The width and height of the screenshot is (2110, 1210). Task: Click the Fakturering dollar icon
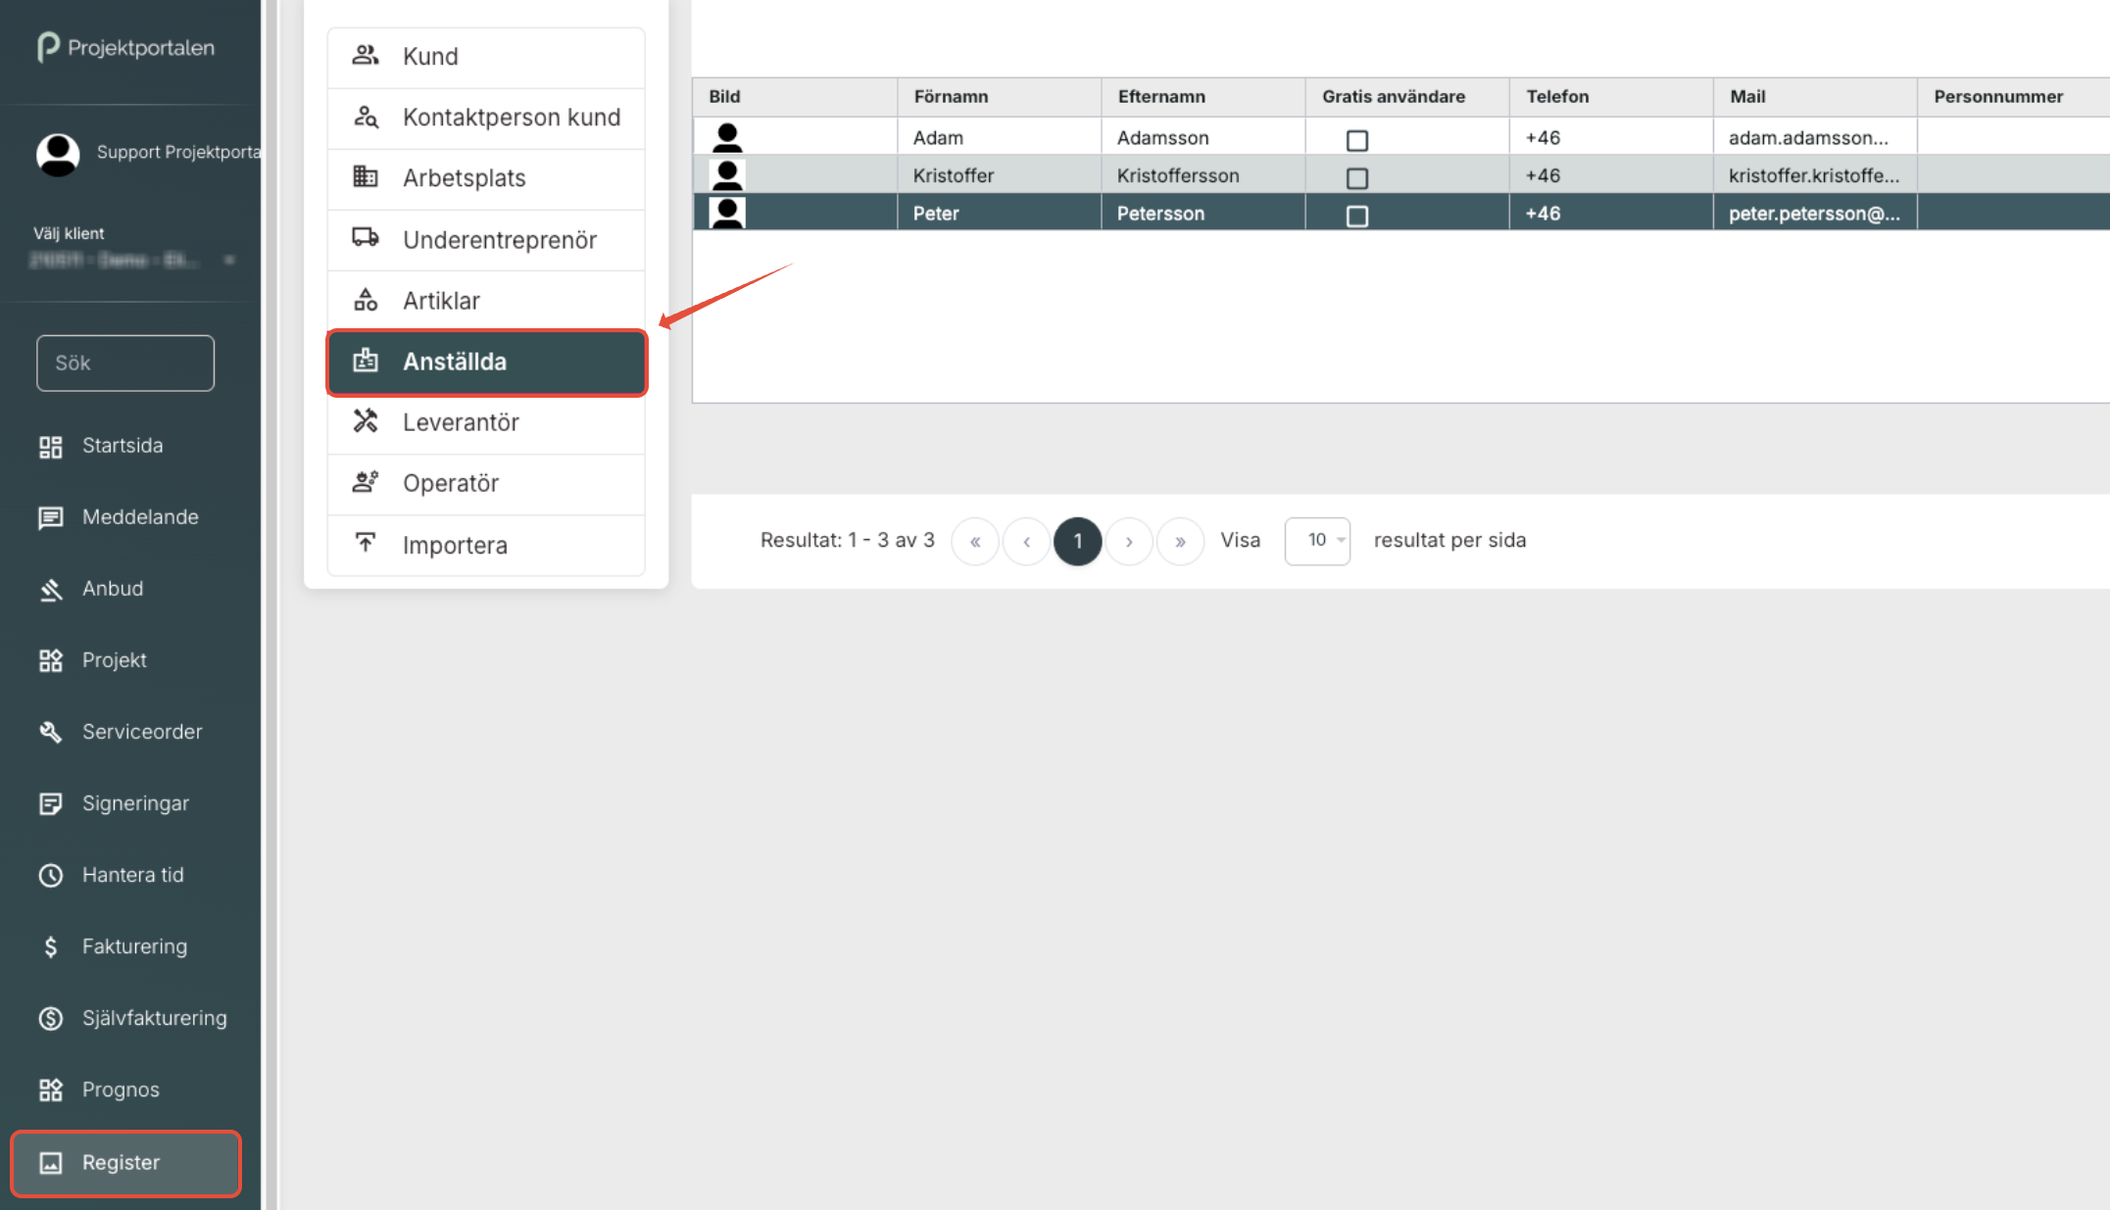(51, 946)
